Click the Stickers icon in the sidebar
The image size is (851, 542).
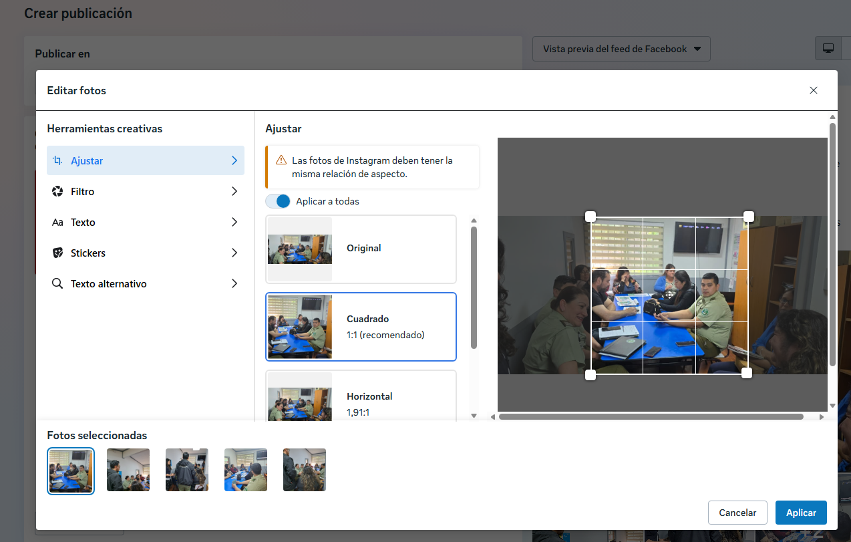point(57,253)
